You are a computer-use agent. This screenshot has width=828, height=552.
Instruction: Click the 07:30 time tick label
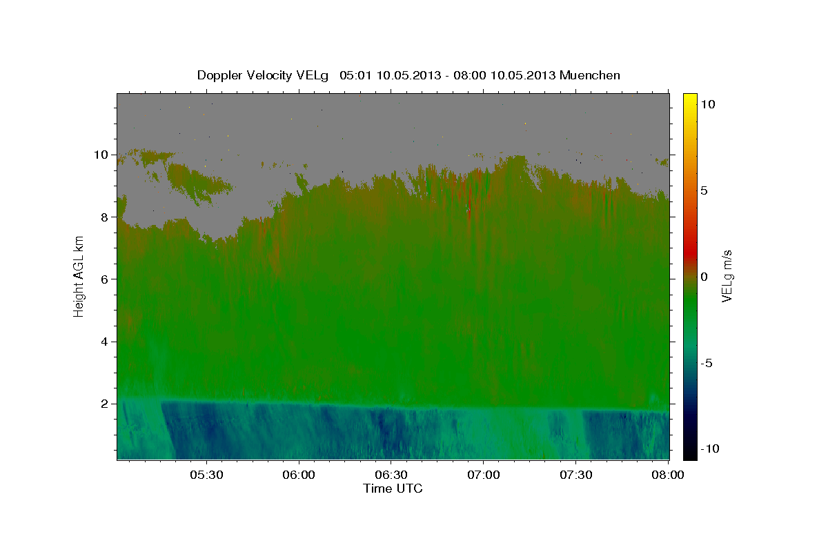point(576,475)
